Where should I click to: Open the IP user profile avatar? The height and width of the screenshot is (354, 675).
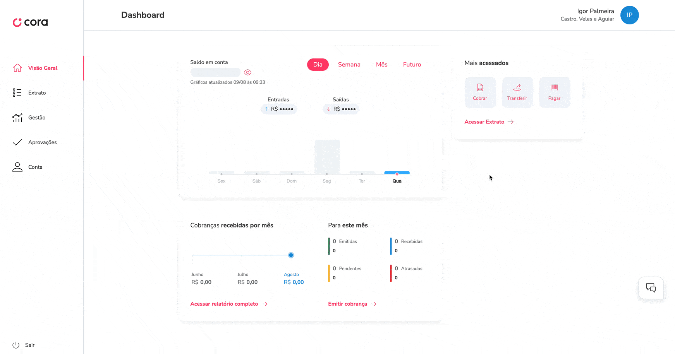[629, 15]
